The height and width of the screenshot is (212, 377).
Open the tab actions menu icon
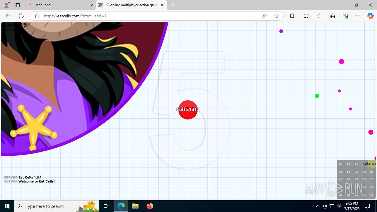(18, 5)
